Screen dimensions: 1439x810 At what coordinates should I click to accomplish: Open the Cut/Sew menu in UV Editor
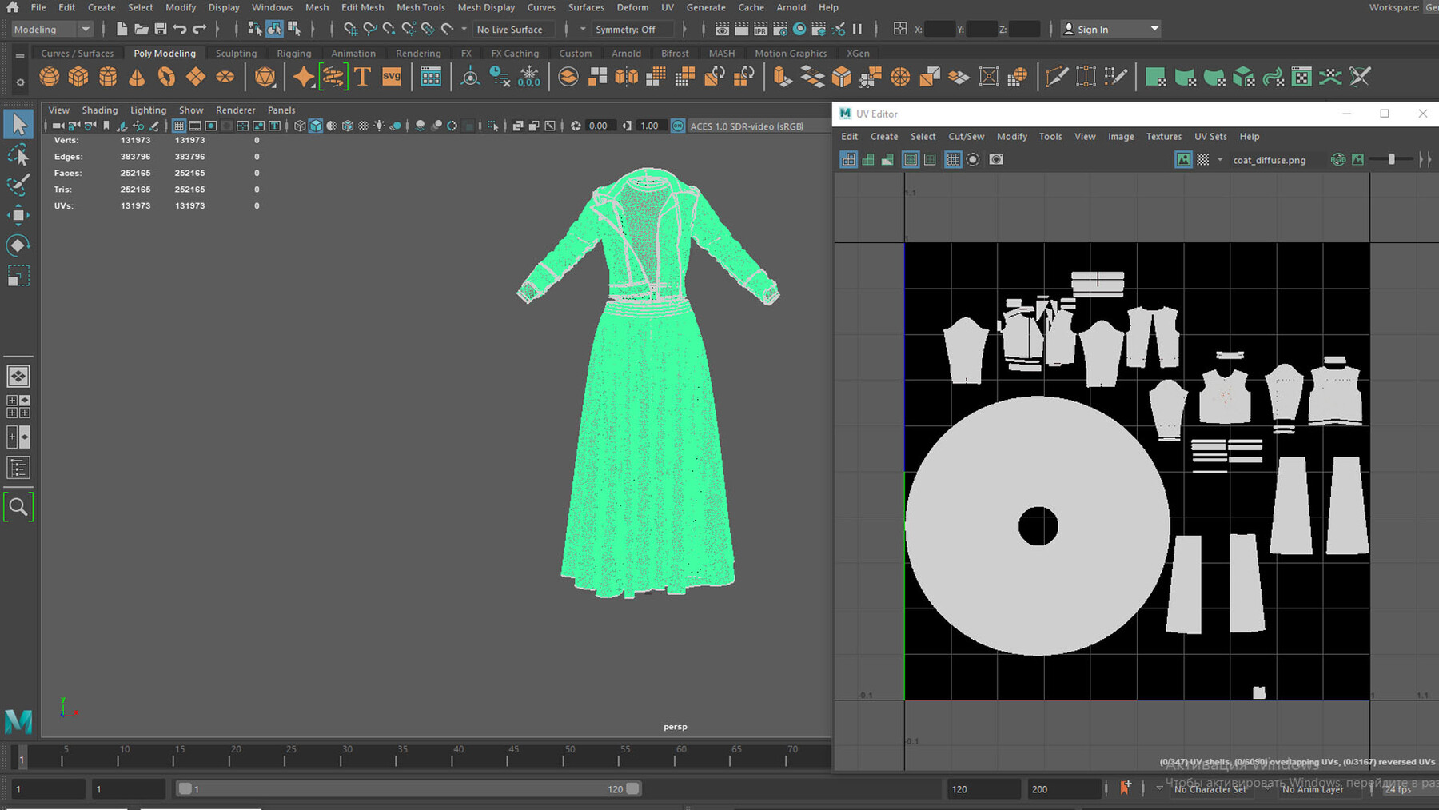pos(966,136)
